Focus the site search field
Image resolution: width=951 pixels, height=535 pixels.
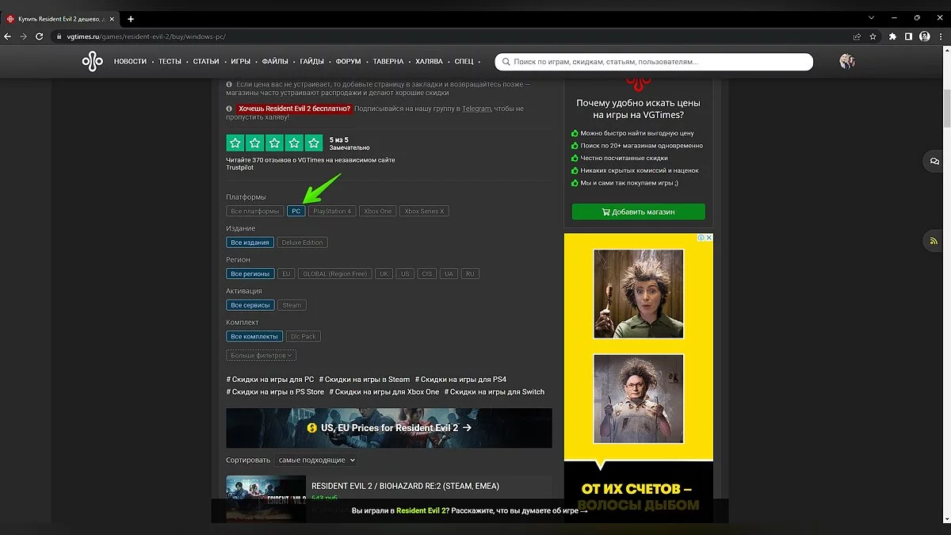654,61
